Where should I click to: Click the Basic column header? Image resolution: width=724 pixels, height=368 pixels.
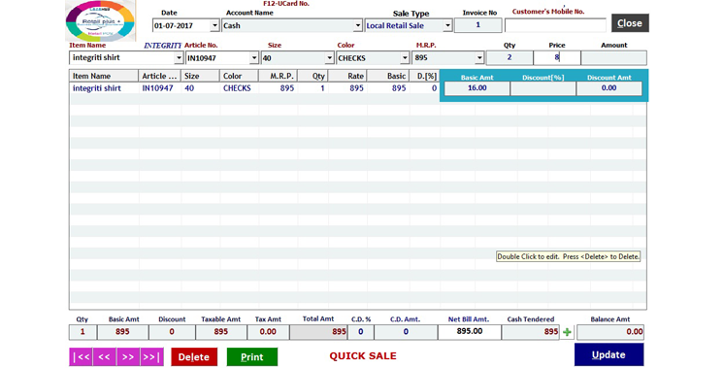click(x=388, y=76)
